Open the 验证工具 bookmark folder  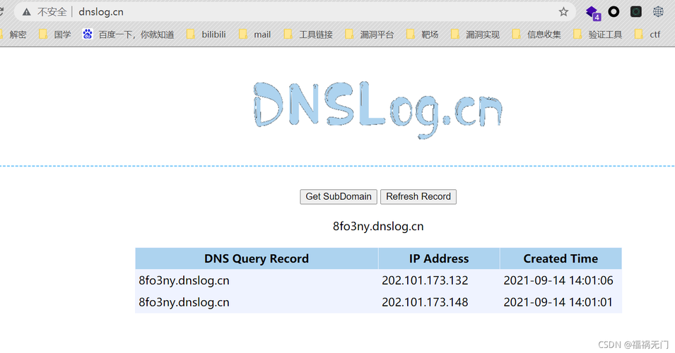pos(597,35)
